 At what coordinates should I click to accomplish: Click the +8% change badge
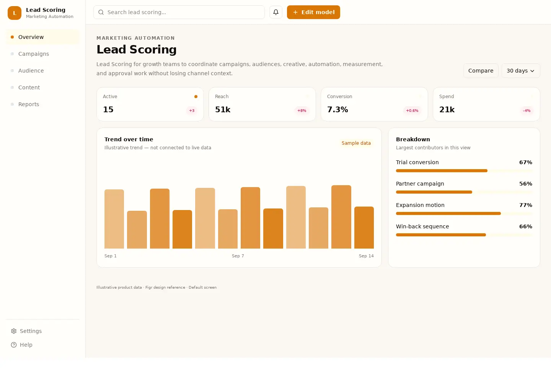click(302, 111)
